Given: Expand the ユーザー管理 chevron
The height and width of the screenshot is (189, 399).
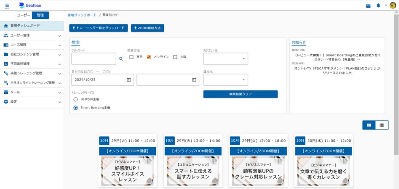Looking at the screenshot, I should tap(60, 36).
